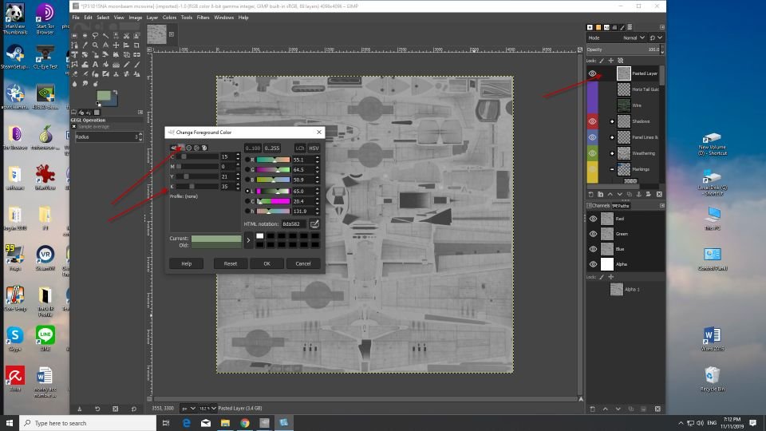Click Cancel in color dialog
This screenshot has width=766, height=431.
(303, 263)
